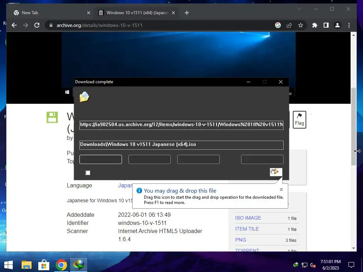
Task: Click the Identifier value windows-10-v-1511
Action: tap(142, 223)
